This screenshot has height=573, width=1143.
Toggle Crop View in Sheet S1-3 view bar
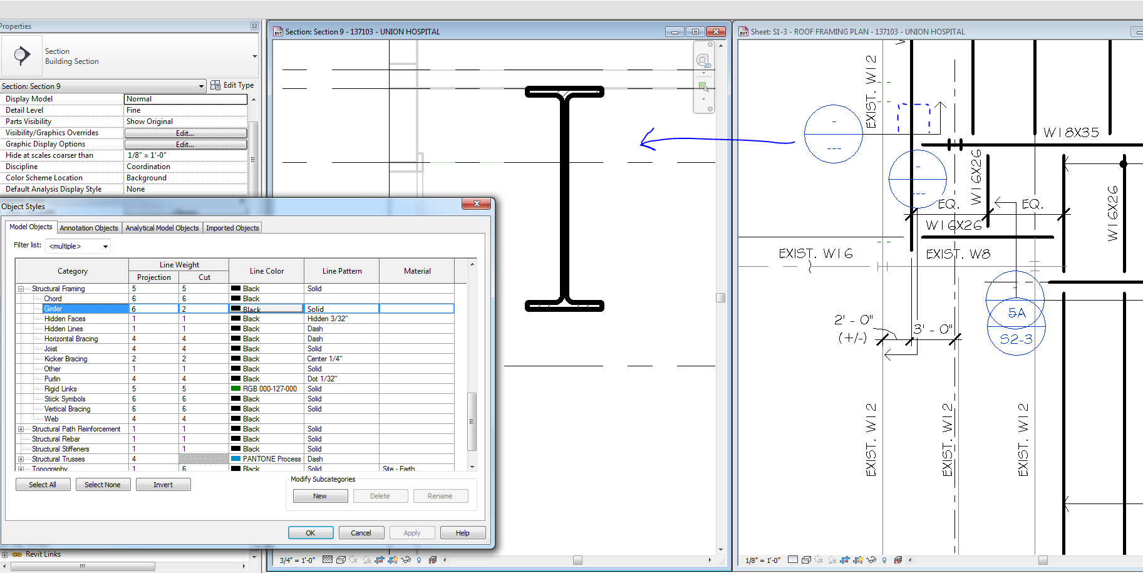click(x=845, y=560)
